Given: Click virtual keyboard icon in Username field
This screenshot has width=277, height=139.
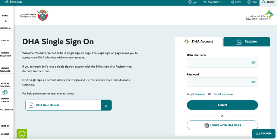Looking at the screenshot, I should (x=254, y=62).
